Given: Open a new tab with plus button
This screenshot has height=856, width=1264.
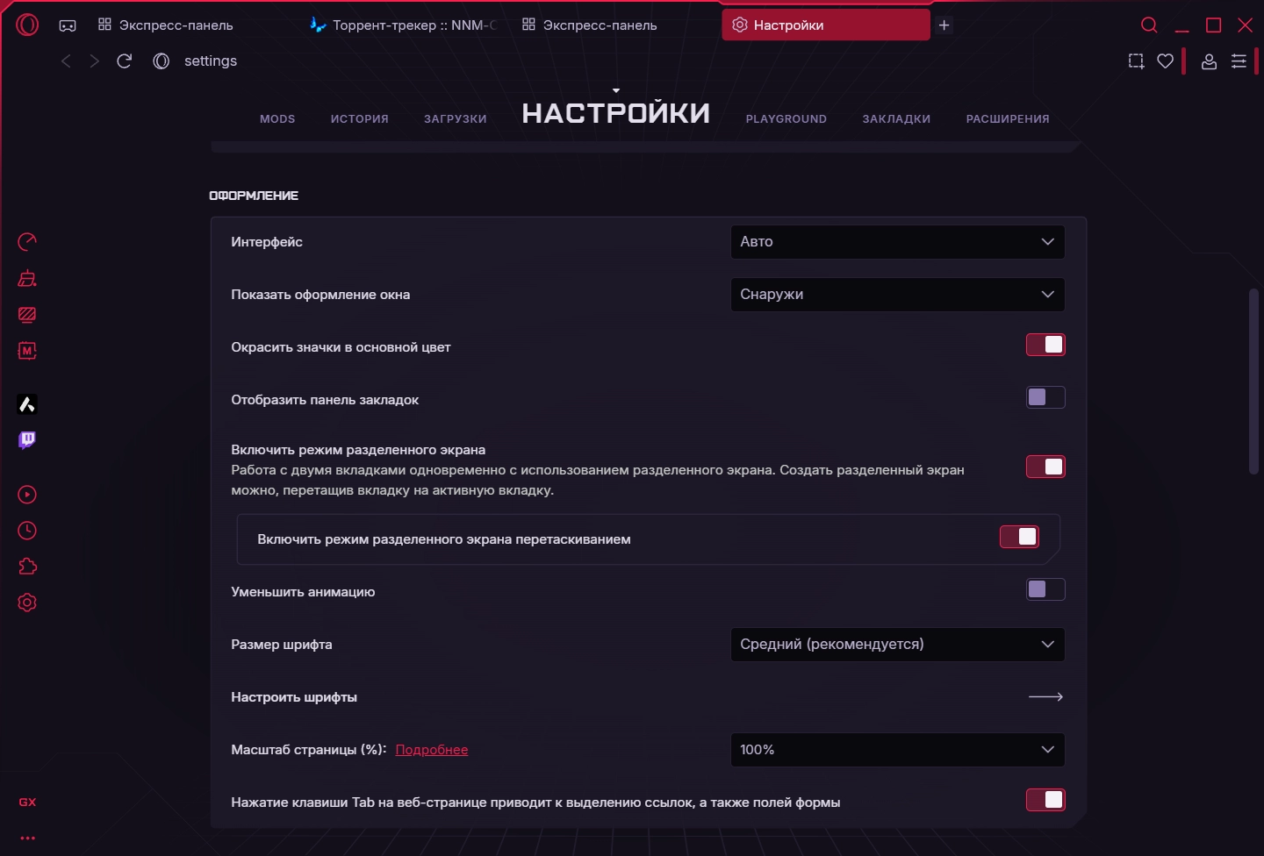Looking at the screenshot, I should 944,25.
